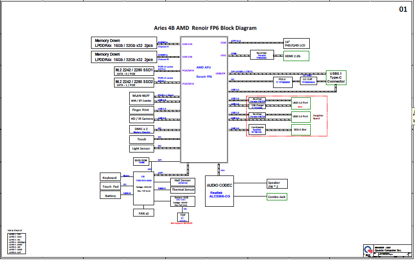The image size is (415, 261).
Task: Select the PD3.0 TI TPS65988 block
Action: pyautogui.click(x=283, y=82)
